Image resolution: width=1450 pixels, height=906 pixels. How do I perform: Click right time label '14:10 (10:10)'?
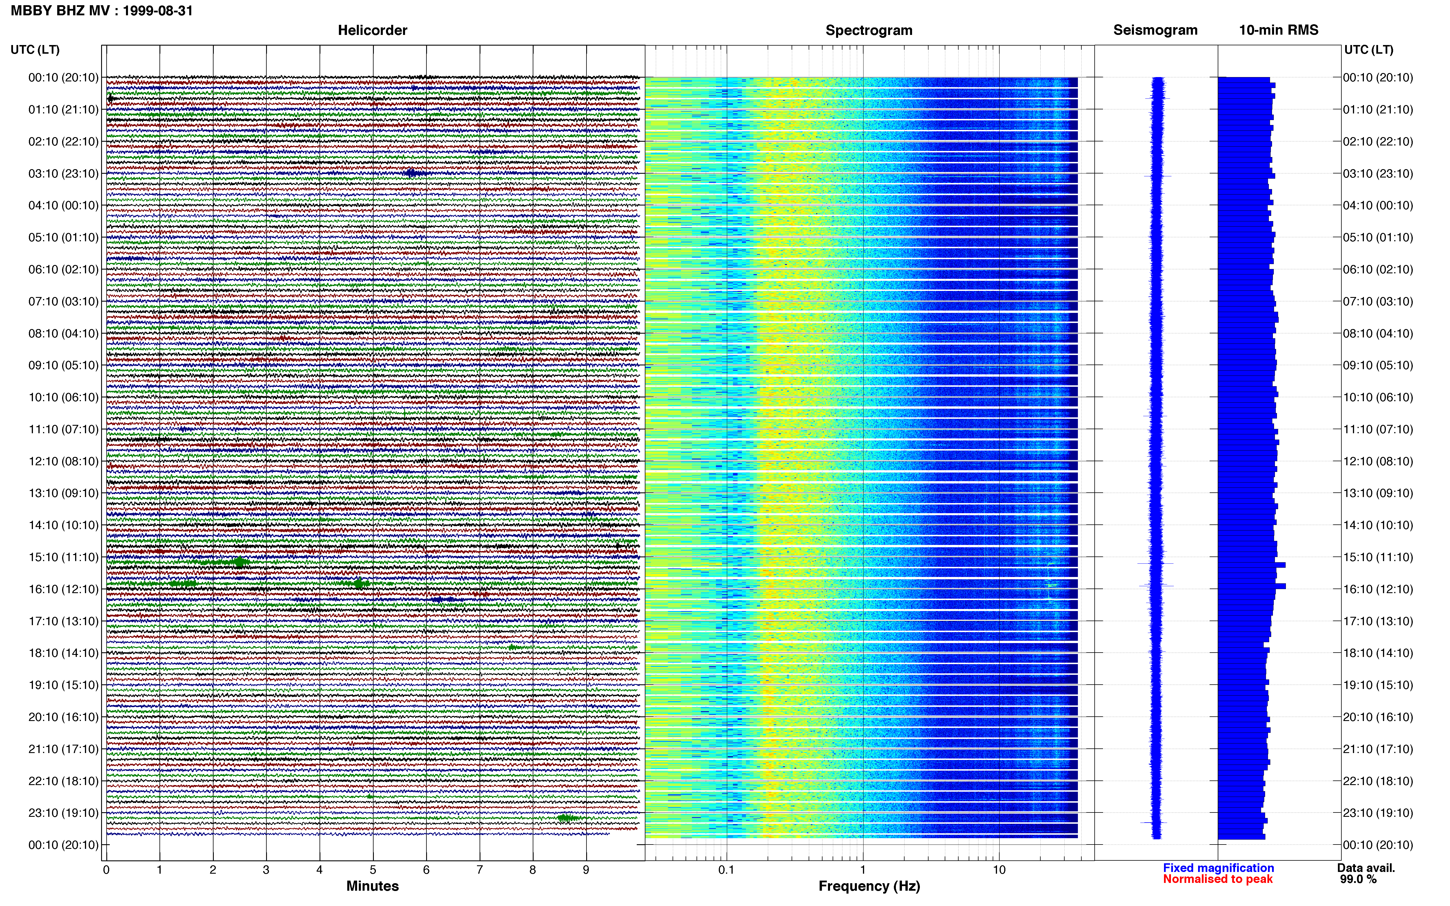coord(1378,526)
